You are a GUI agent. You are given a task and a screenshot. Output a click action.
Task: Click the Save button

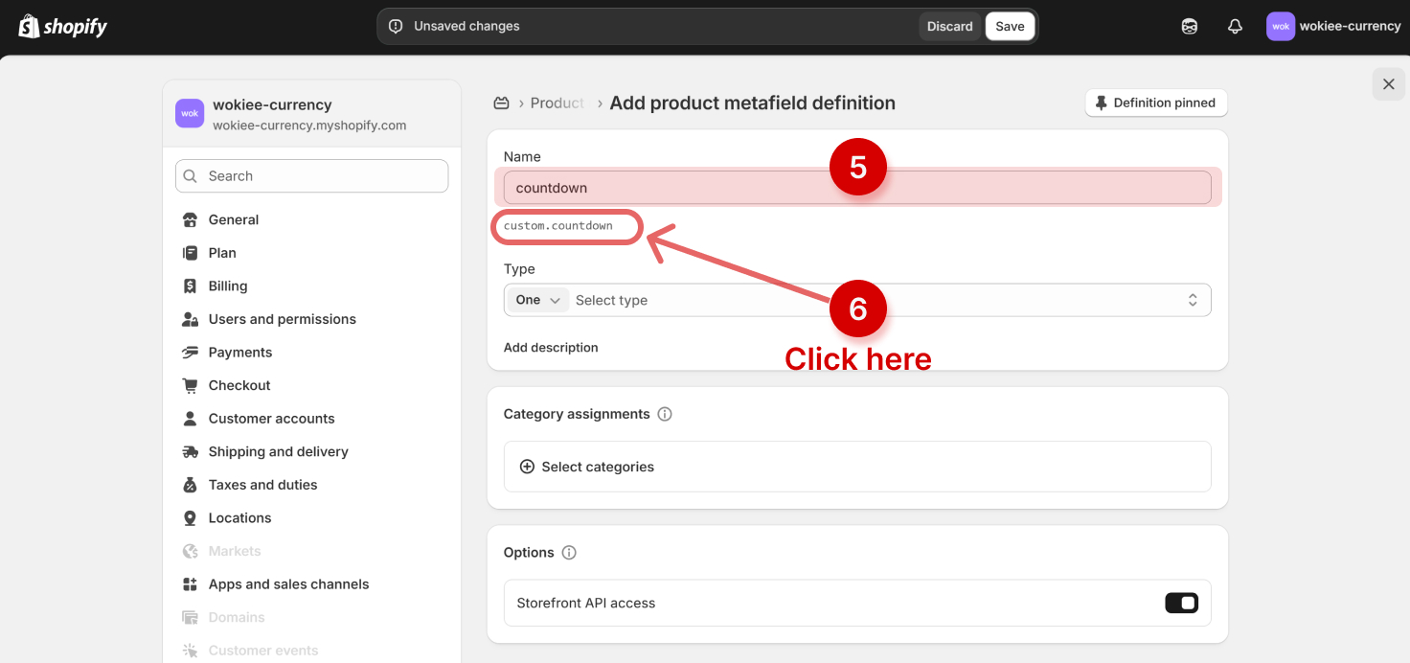point(1010,27)
